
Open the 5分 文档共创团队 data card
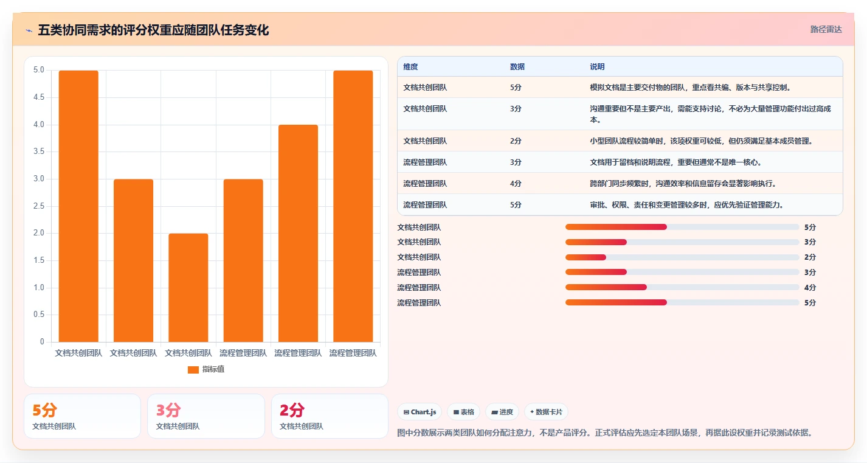pyautogui.click(x=82, y=416)
